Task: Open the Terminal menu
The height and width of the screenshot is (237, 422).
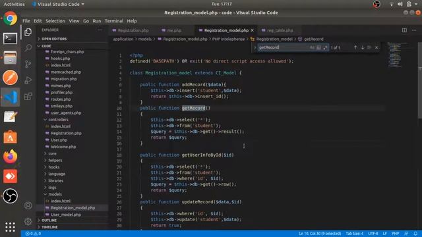Action: point(114,21)
